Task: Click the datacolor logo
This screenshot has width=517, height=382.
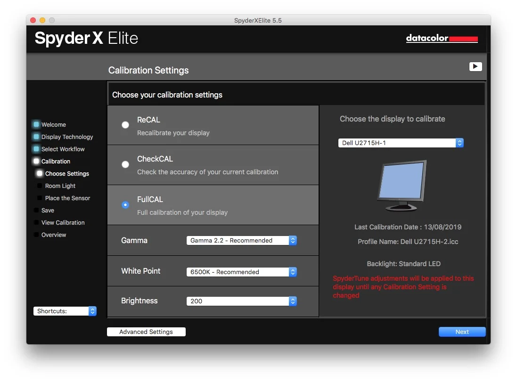Action: pyautogui.click(x=442, y=38)
